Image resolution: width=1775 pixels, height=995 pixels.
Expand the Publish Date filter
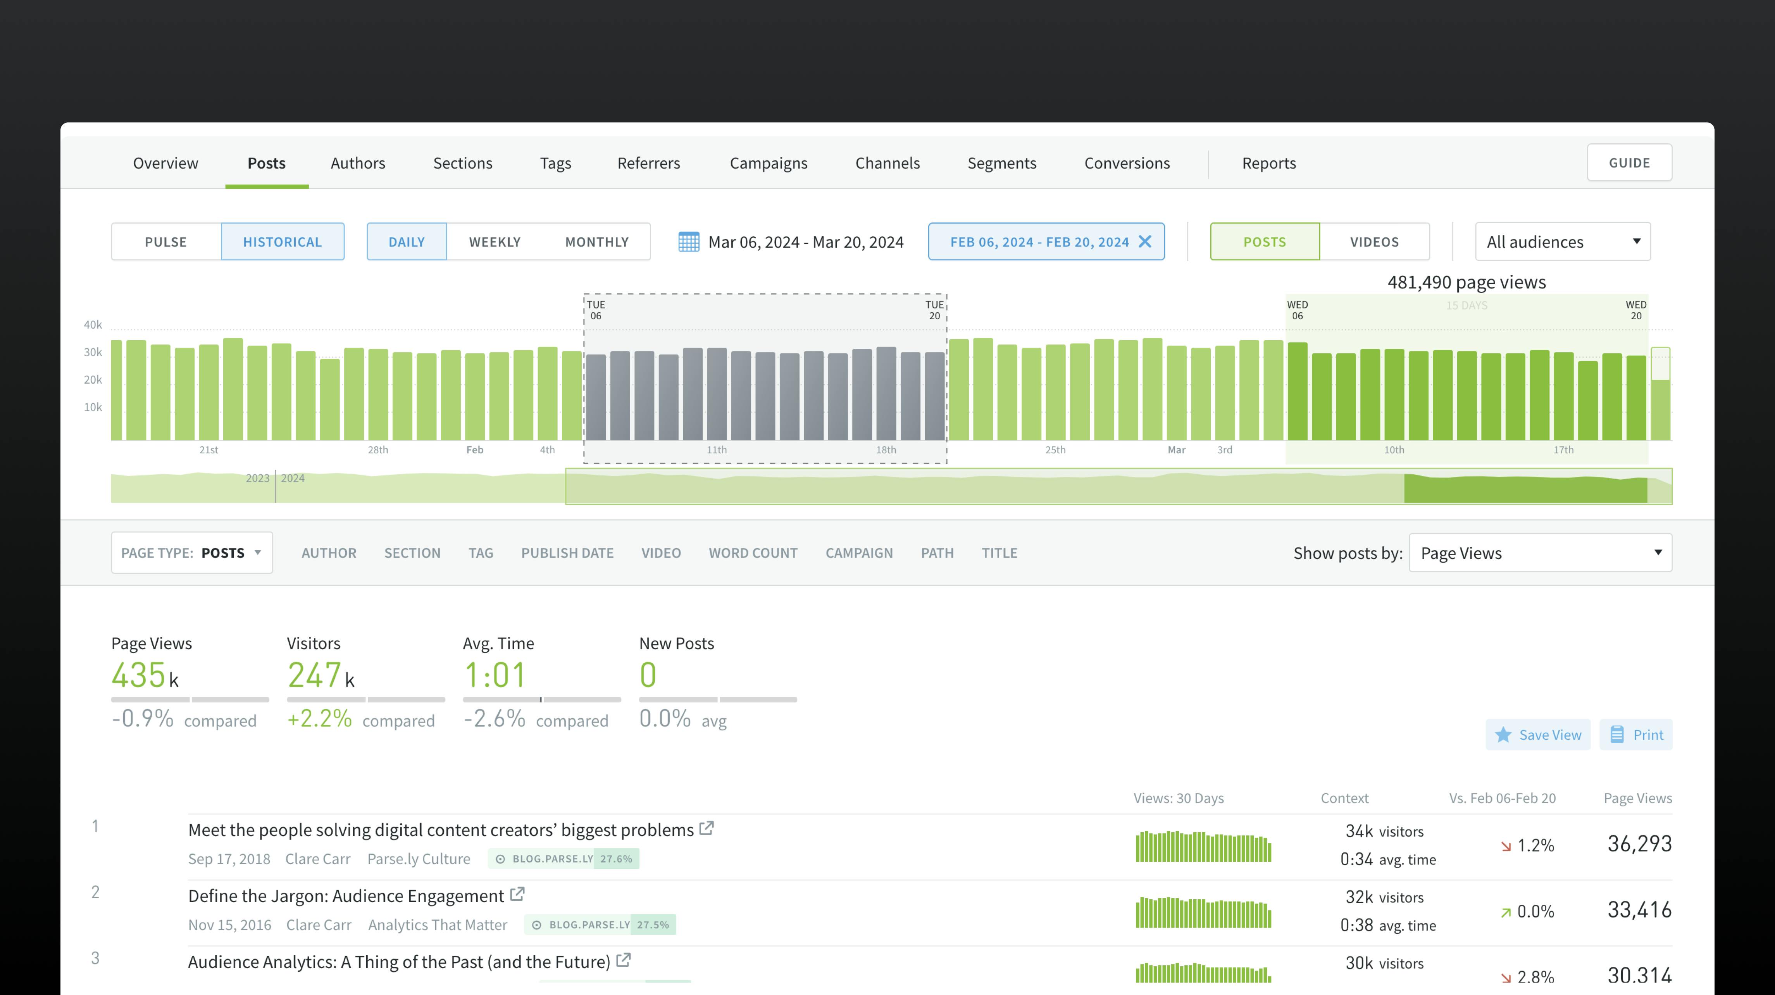pyautogui.click(x=567, y=553)
